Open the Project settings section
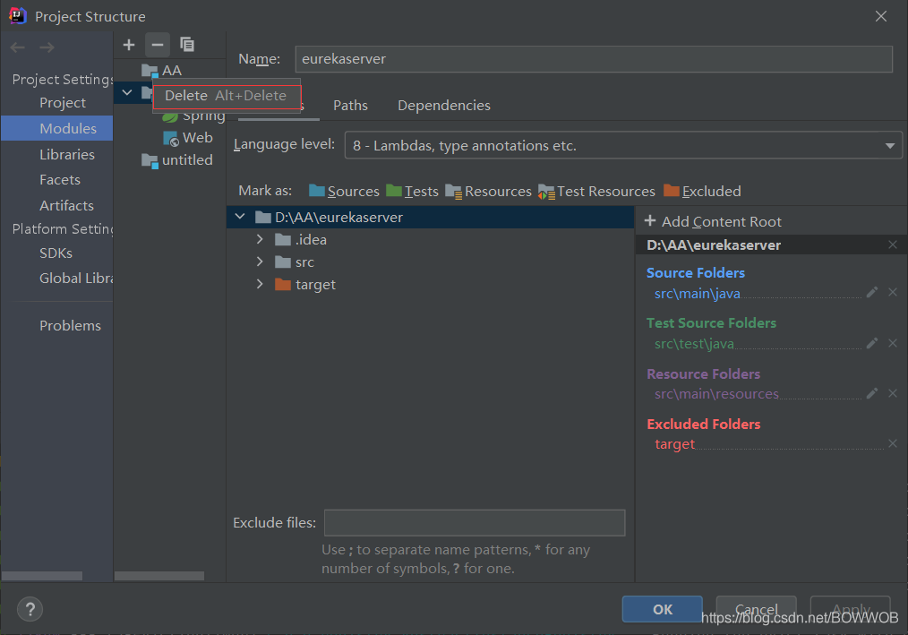 [x=63, y=103]
